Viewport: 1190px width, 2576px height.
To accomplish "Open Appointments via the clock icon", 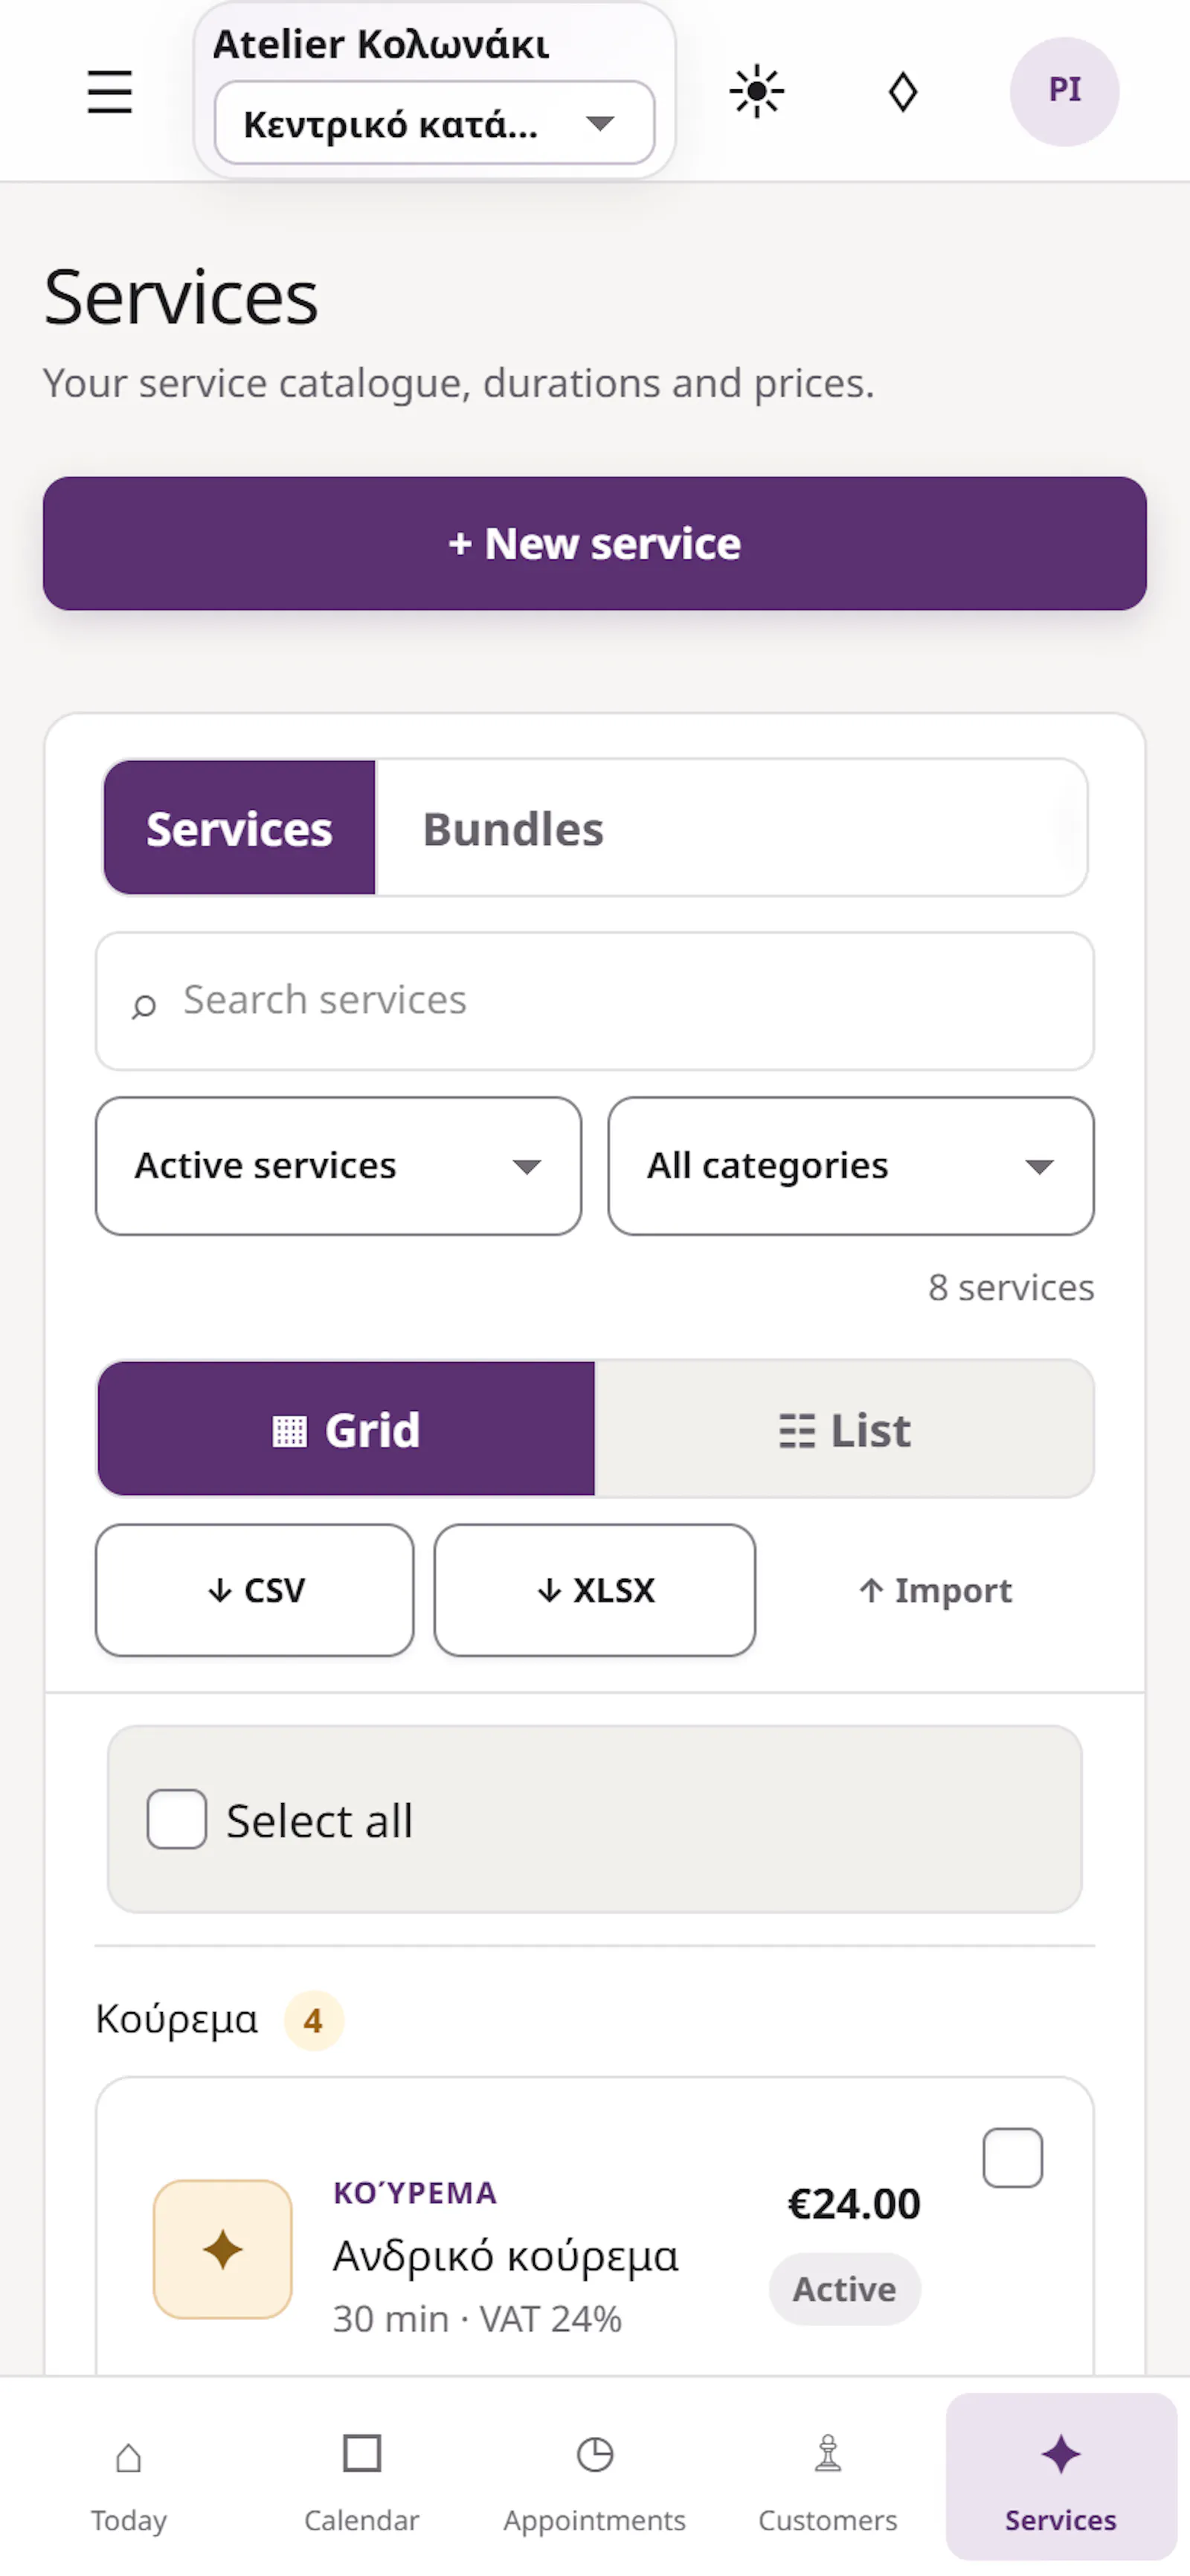I will pos(595,2475).
